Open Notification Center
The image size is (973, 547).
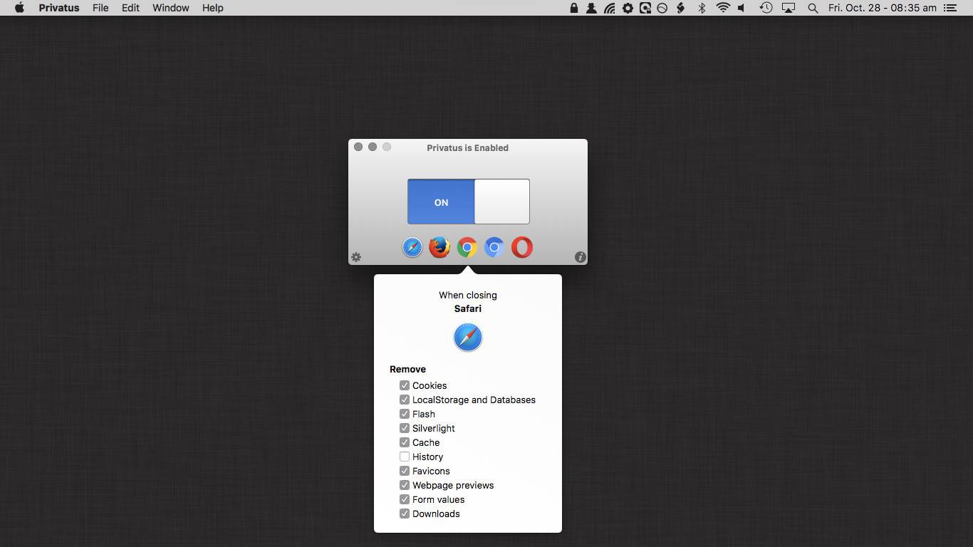coord(949,8)
